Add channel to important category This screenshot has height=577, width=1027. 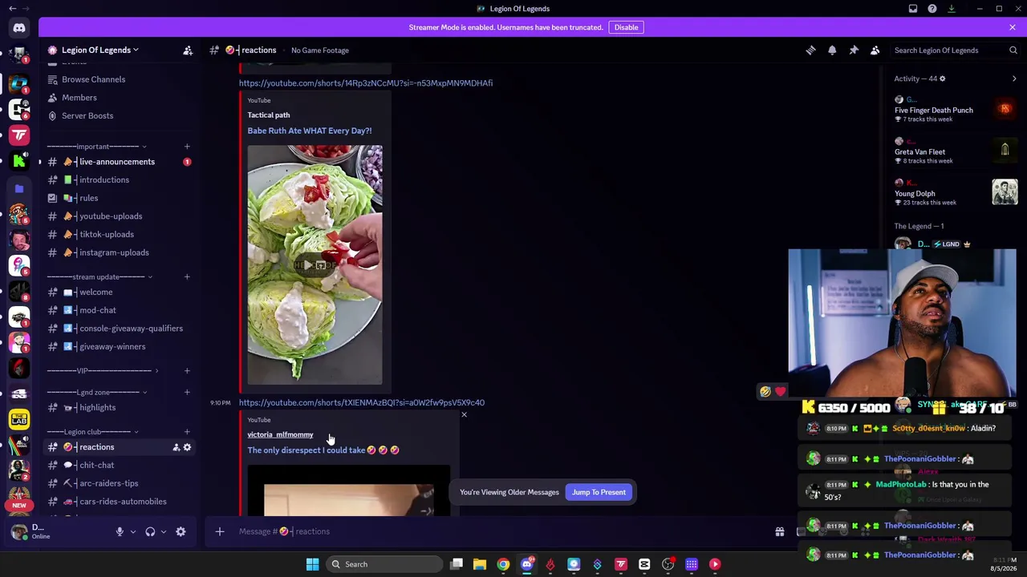pyautogui.click(x=187, y=147)
